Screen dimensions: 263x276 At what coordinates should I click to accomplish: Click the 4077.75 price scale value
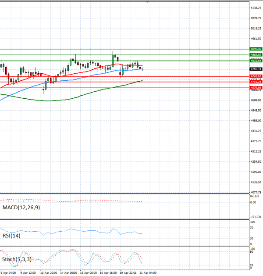[256, 192]
